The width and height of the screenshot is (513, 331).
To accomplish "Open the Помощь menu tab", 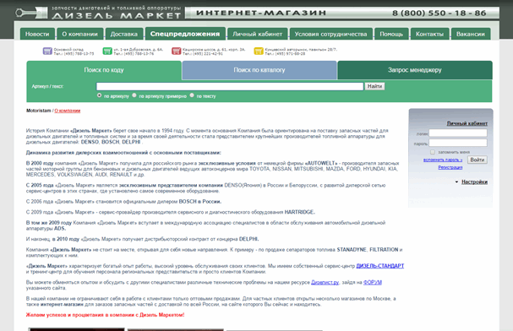I will 391,34.
